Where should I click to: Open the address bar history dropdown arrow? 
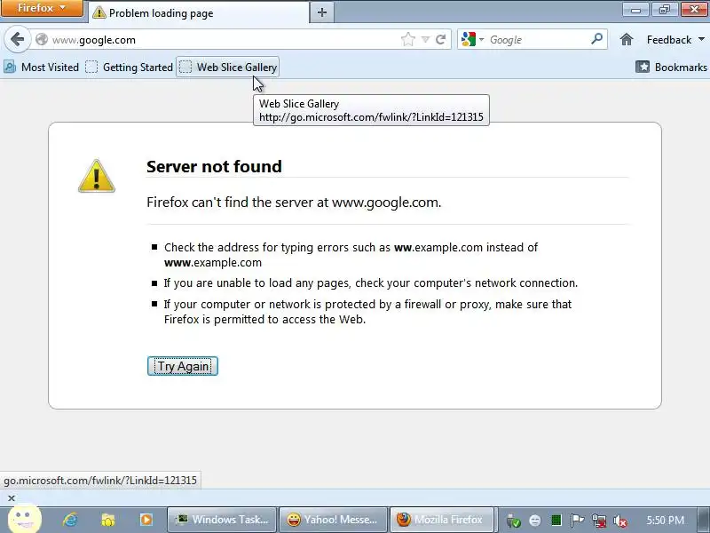click(x=426, y=39)
